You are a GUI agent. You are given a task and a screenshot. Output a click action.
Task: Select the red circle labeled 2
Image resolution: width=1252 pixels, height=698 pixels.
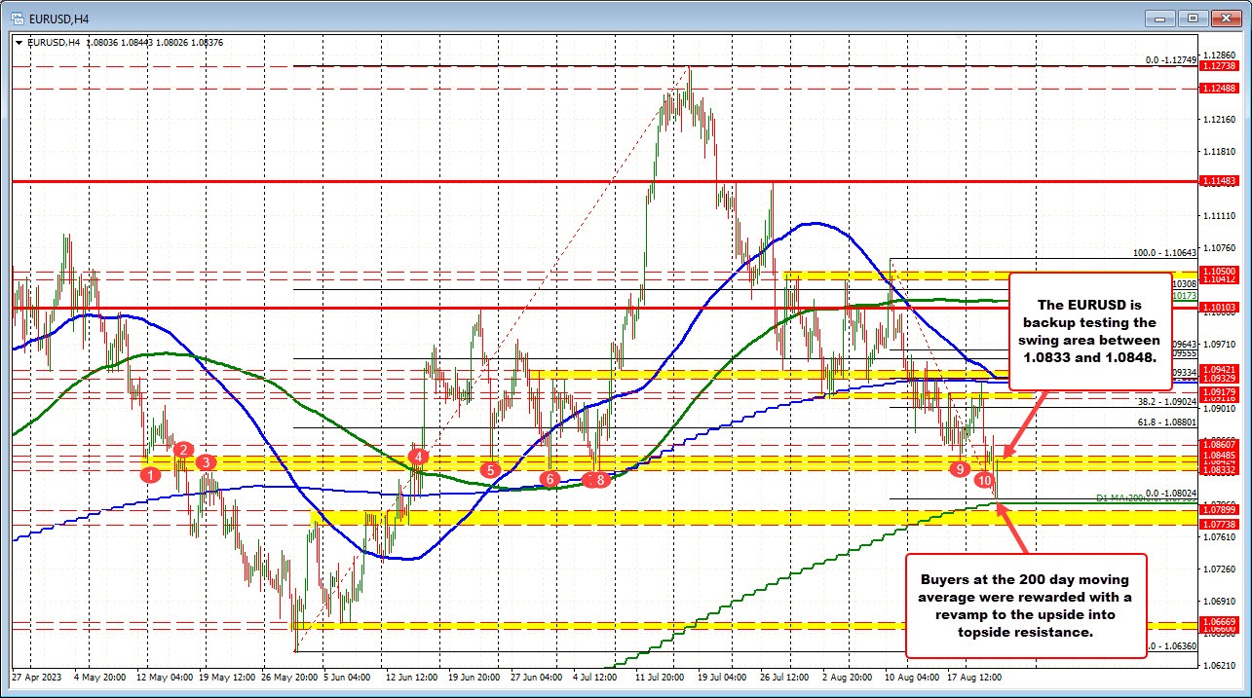tap(182, 450)
